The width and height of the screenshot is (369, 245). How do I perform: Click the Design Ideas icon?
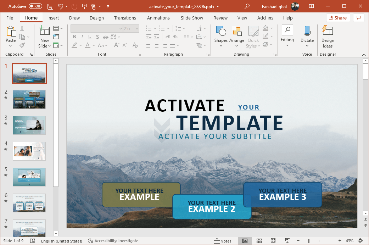[x=328, y=31]
